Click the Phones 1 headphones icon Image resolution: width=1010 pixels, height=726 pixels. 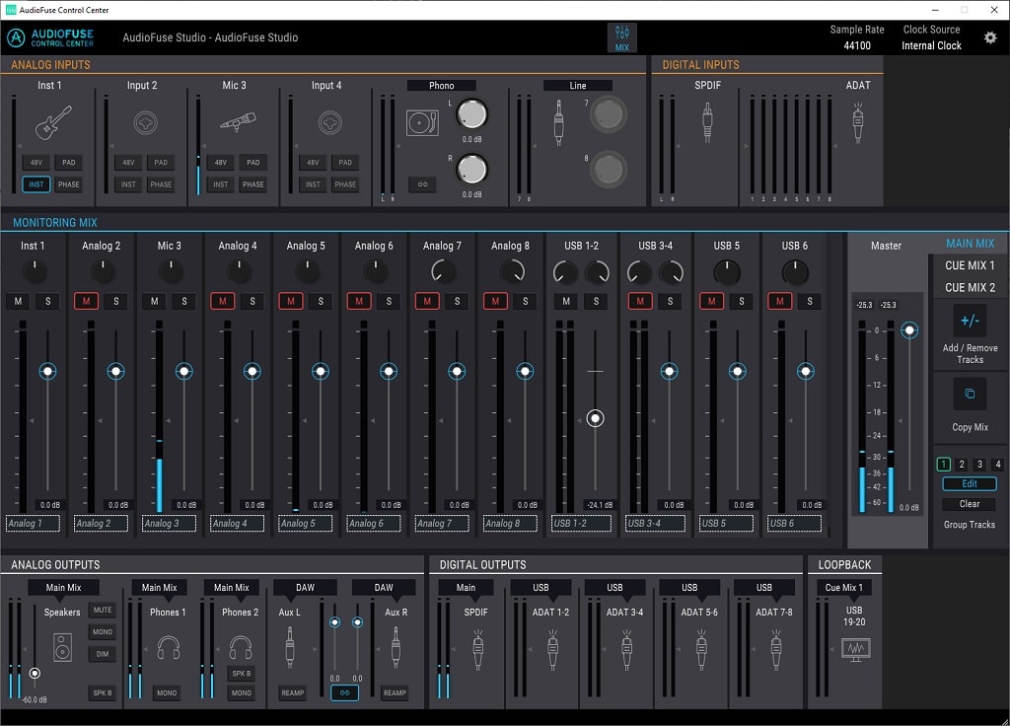coord(169,647)
